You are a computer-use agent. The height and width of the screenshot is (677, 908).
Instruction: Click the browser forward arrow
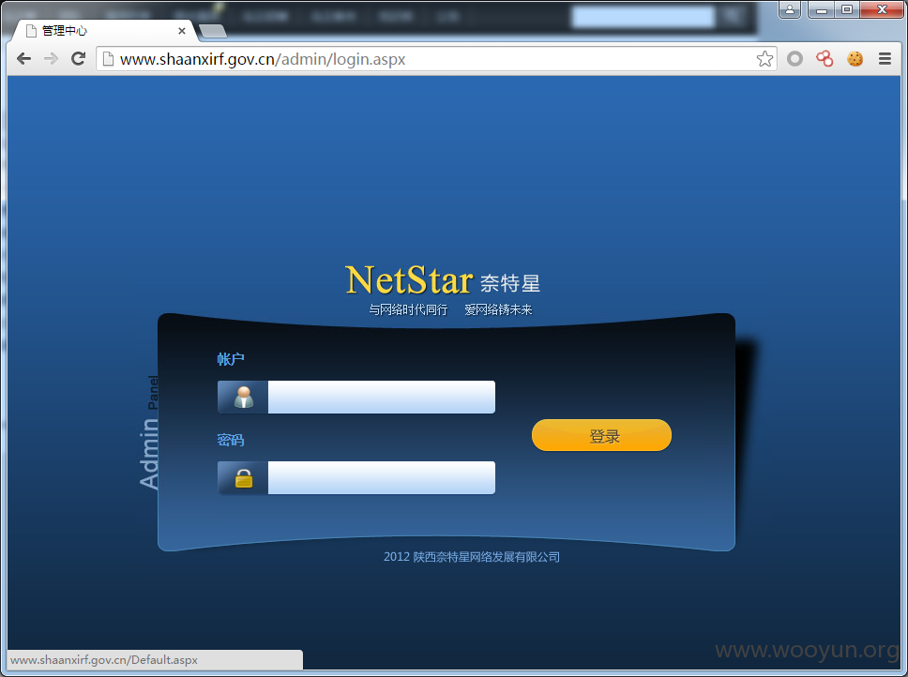pos(51,58)
